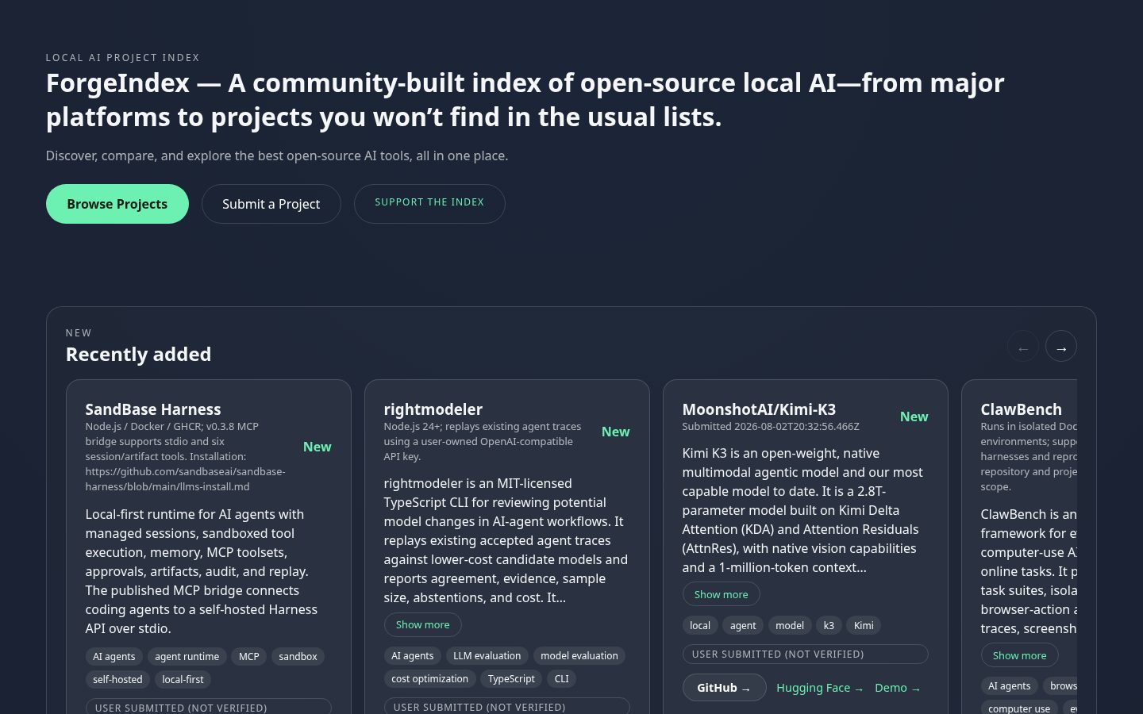Follow the Hugging Face link for Kimi-K3
The image size is (1143, 714).
click(820, 688)
